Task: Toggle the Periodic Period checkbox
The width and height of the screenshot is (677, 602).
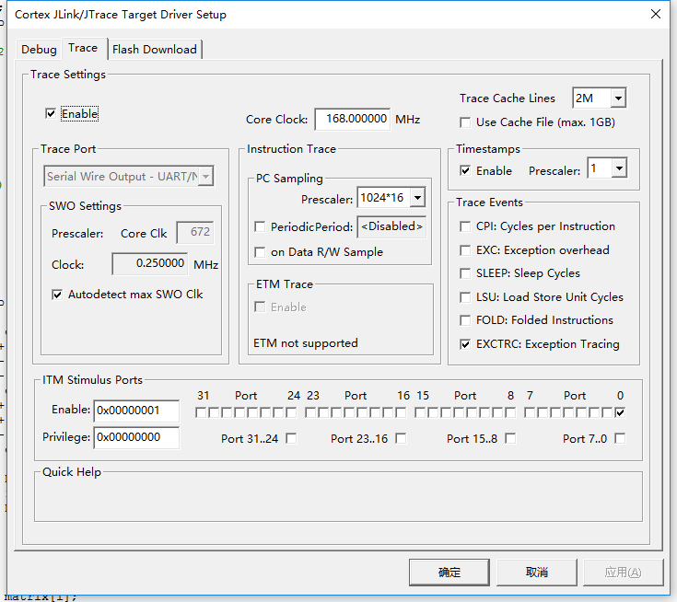Action: click(260, 226)
